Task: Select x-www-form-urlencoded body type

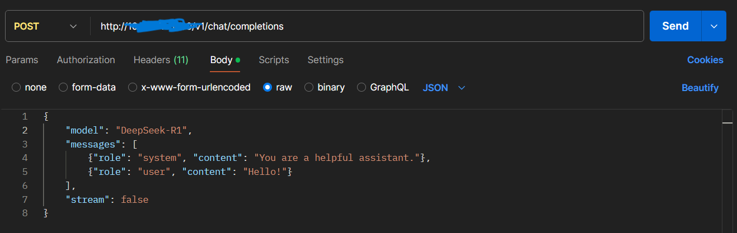Action: (189, 87)
